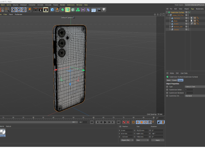The image size is (205, 154).
Task: Click the green Subdivision Surface generator icon
Action: point(63,10)
